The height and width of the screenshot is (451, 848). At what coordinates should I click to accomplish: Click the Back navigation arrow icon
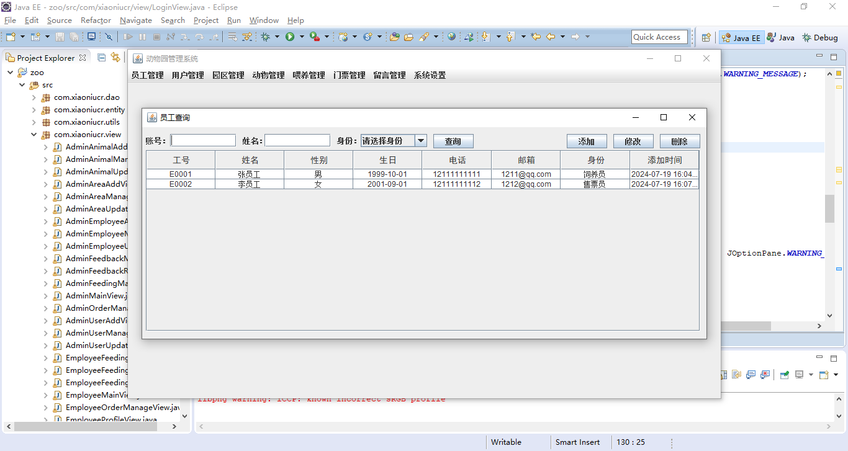(x=551, y=37)
